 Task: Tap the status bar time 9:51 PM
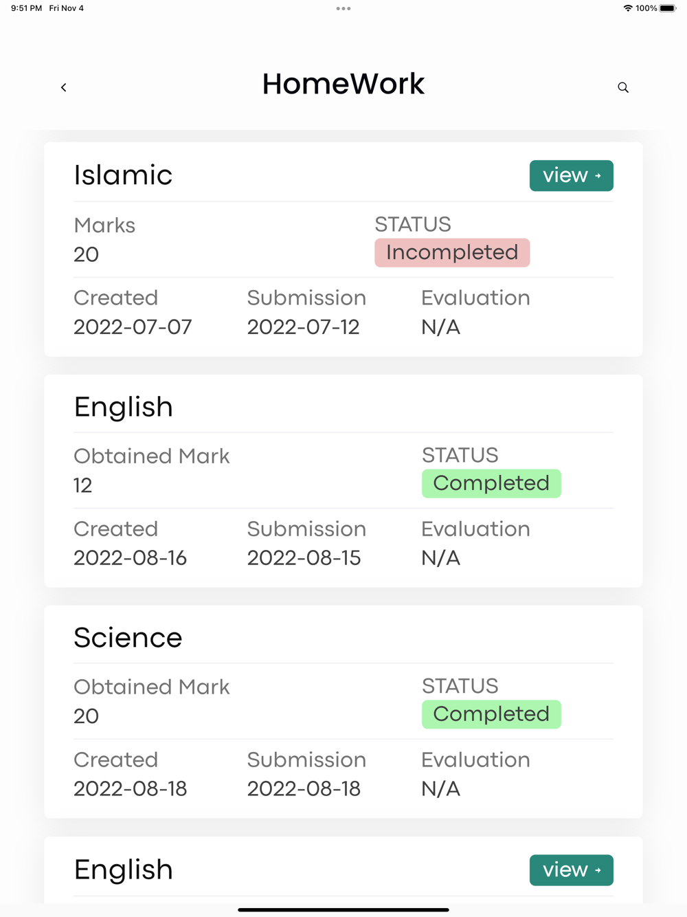point(27,8)
